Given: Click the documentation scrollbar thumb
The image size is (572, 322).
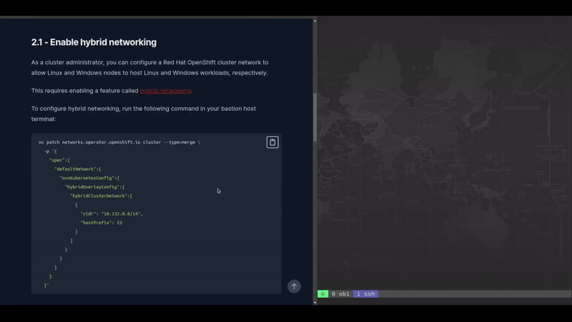Looking at the screenshot, I should pos(315,117).
